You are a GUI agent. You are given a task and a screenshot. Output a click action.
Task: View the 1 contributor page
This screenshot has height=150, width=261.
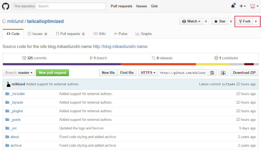226,58
